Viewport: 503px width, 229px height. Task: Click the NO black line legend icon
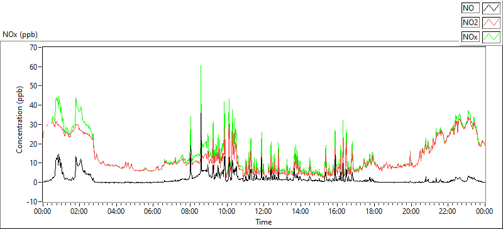[491, 8]
